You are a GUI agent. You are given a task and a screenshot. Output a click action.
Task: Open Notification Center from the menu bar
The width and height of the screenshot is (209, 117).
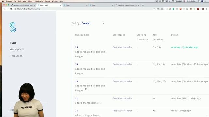pos(206,1)
